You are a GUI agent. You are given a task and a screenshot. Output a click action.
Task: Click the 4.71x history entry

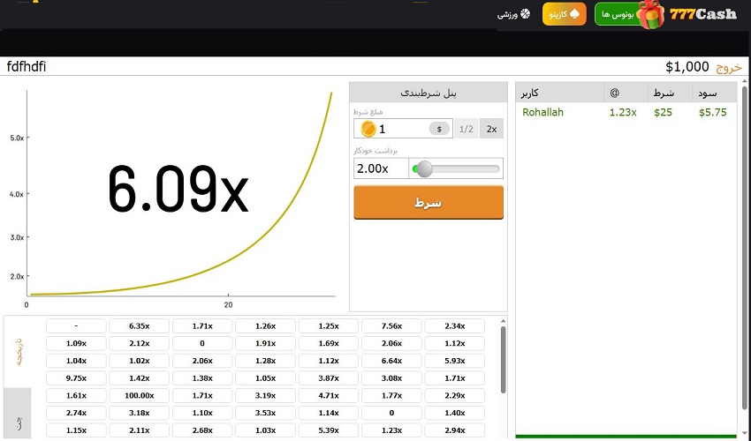(x=329, y=395)
